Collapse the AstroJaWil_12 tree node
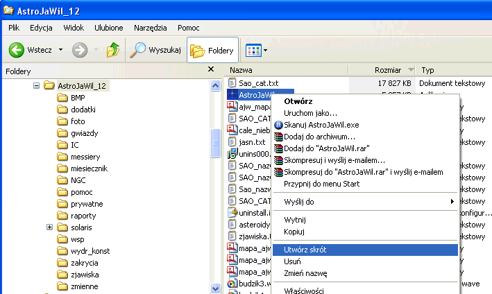 pos(36,85)
